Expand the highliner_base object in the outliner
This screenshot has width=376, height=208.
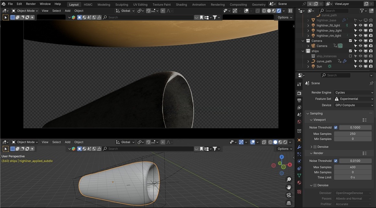[308, 20]
